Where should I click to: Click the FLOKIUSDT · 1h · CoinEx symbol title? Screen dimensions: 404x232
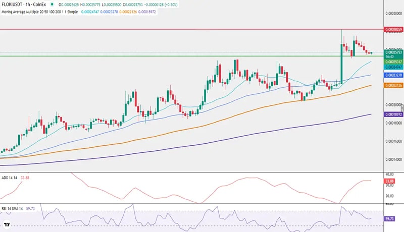24,5
